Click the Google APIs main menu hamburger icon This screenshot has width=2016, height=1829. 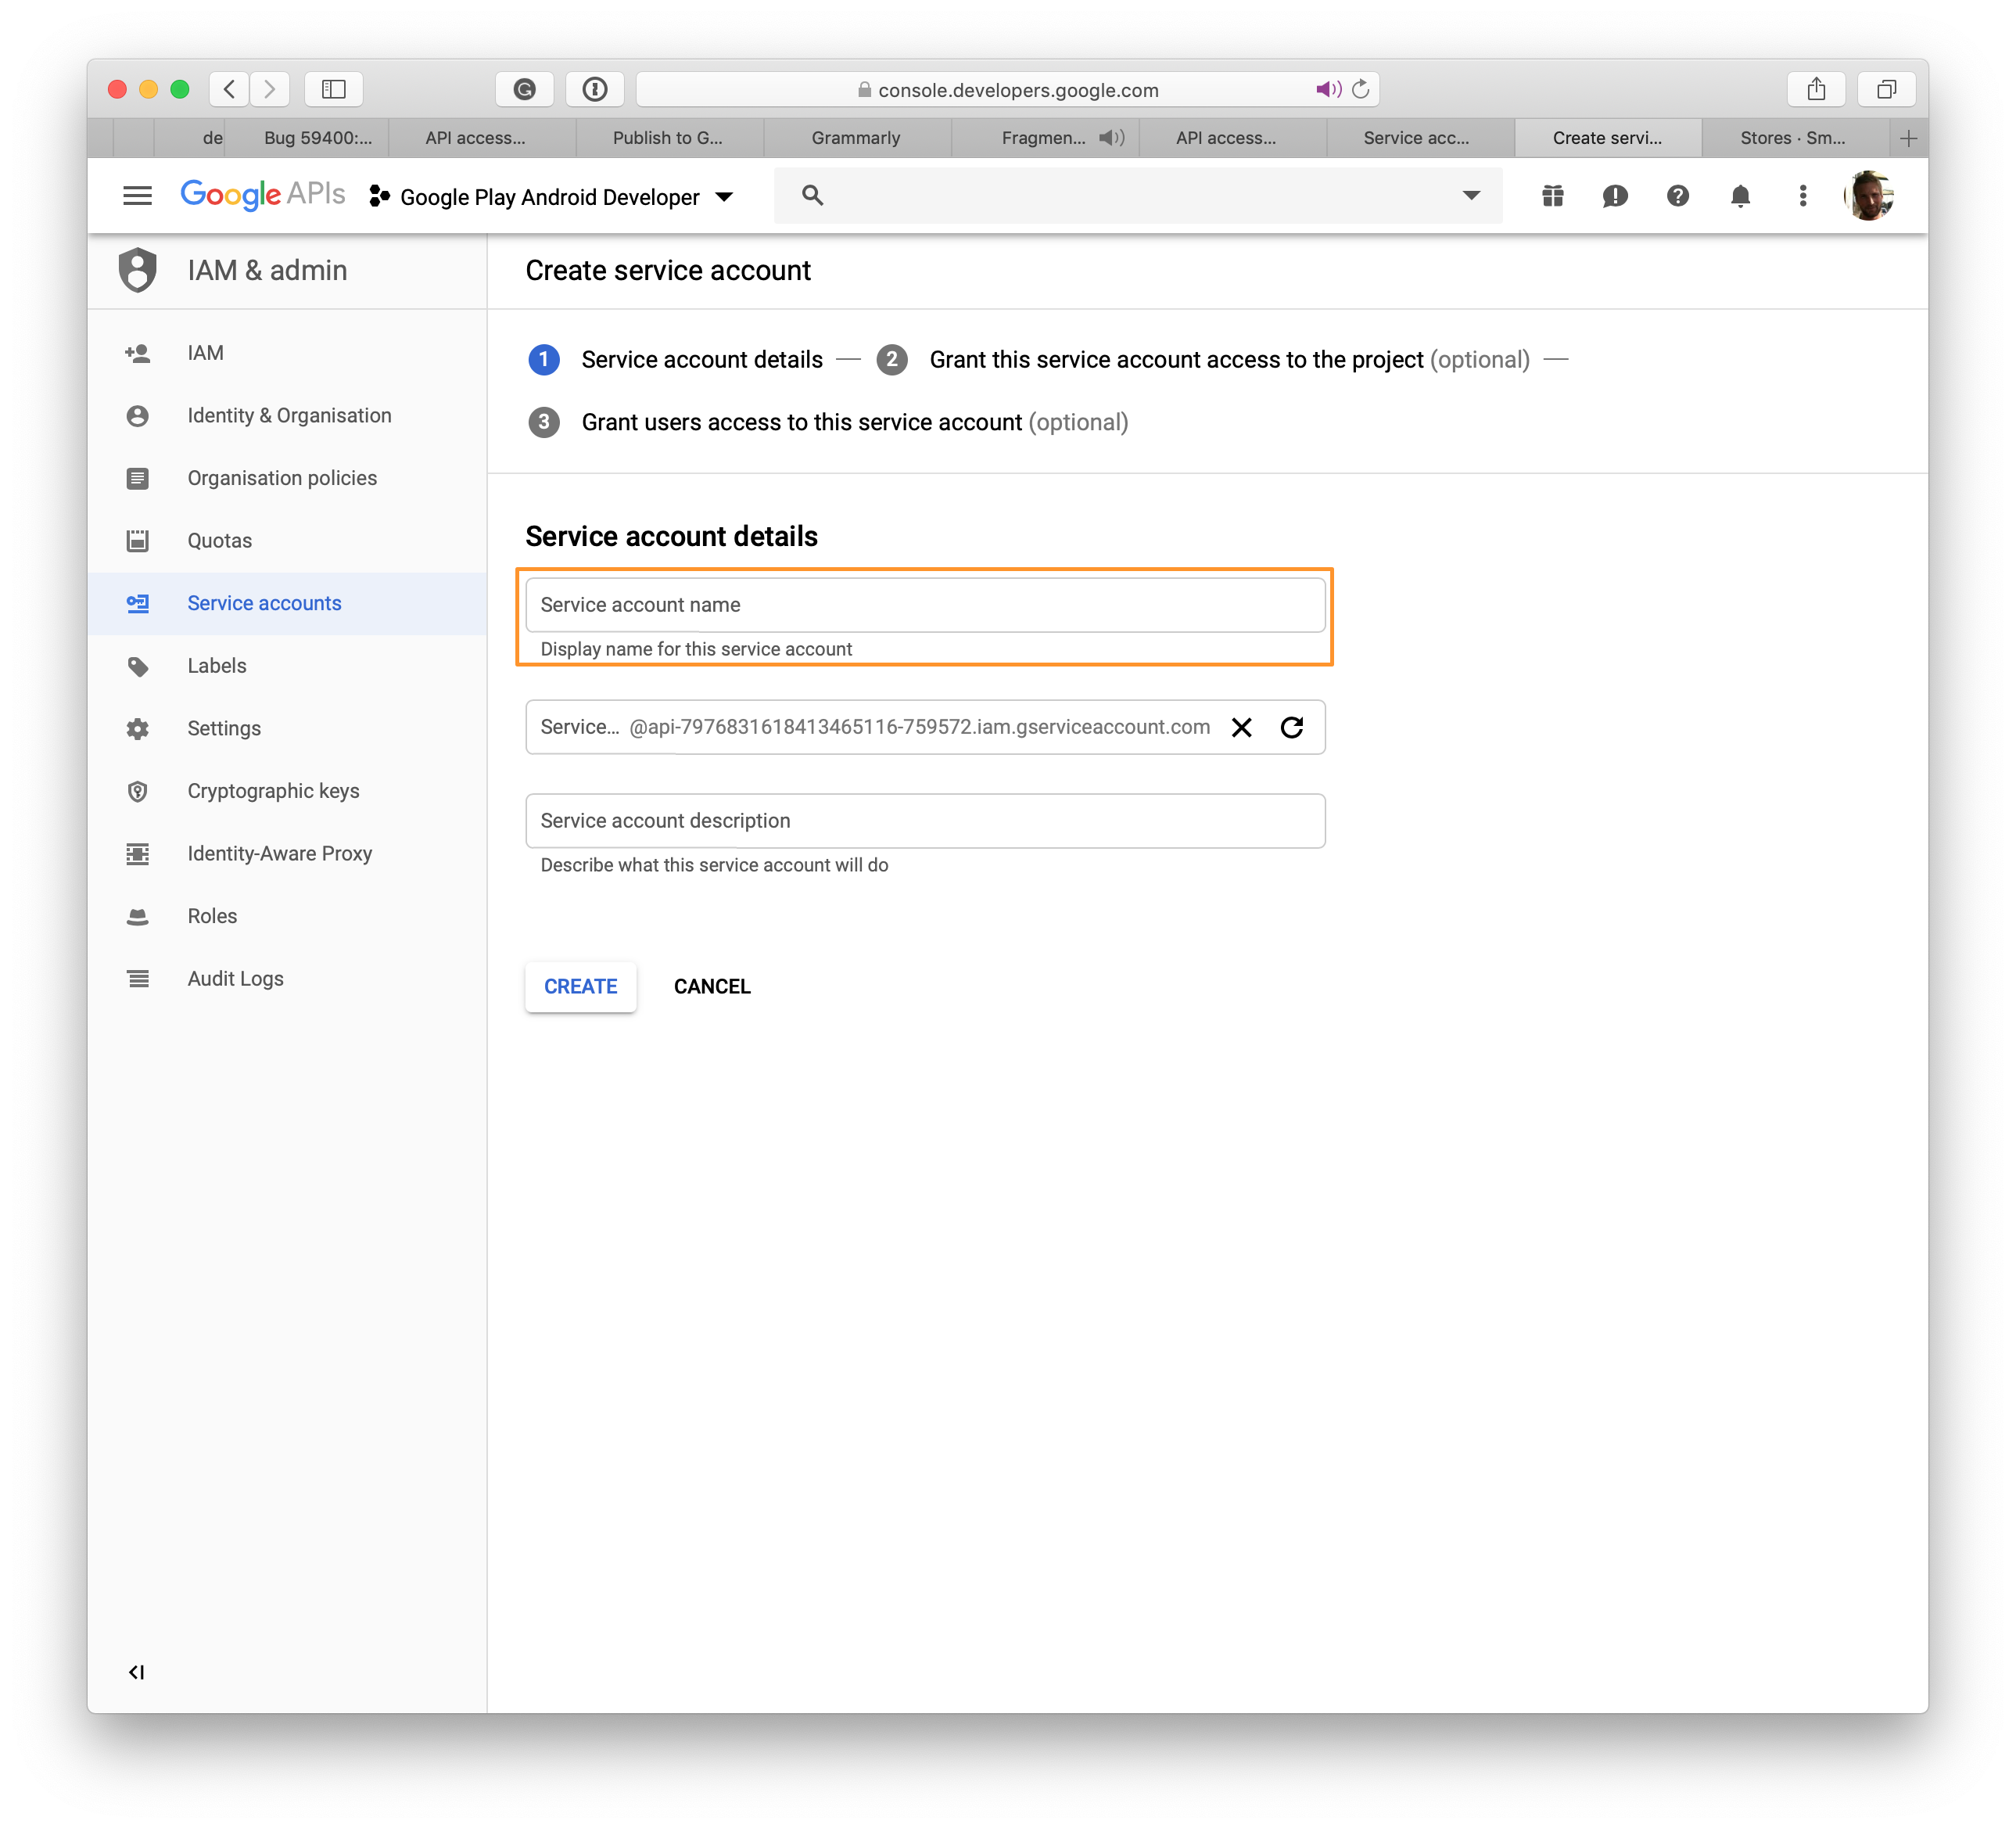137,195
